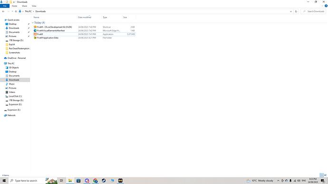
Task: Click the Forward navigation arrow
Action: [x=9, y=11]
